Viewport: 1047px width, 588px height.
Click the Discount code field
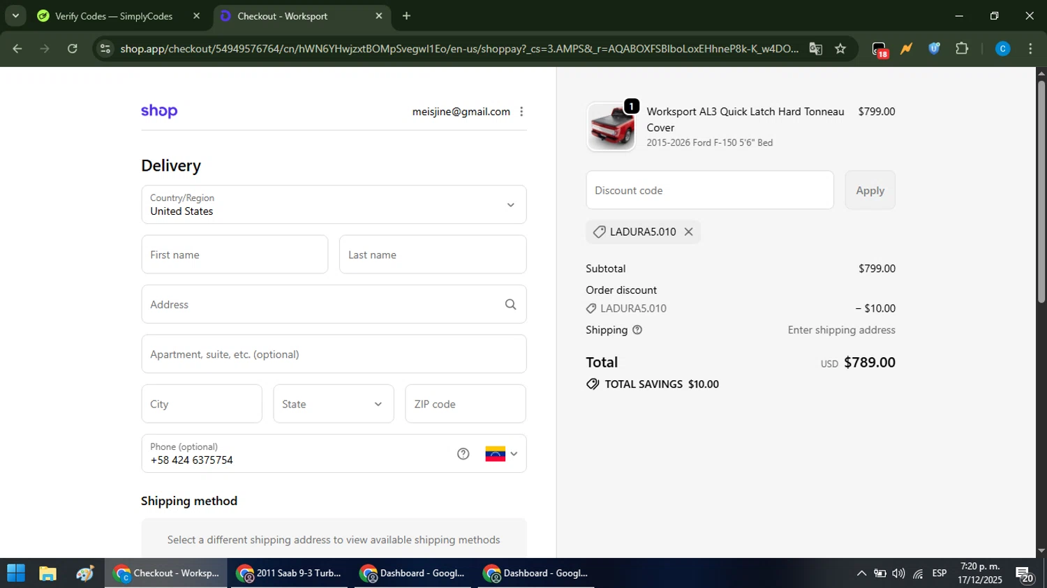coord(710,190)
